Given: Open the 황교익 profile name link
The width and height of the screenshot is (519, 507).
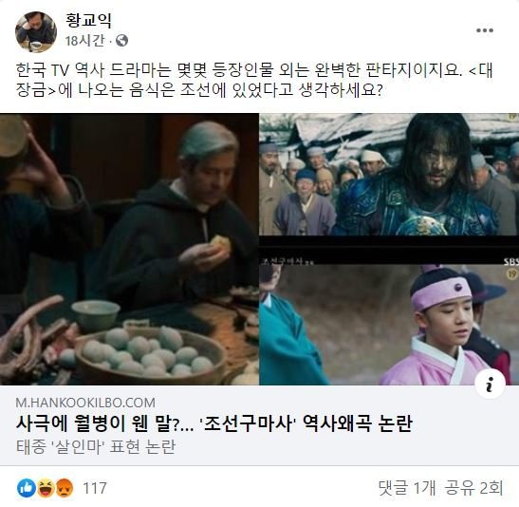Looking at the screenshot, I should [x=88, y=21].
